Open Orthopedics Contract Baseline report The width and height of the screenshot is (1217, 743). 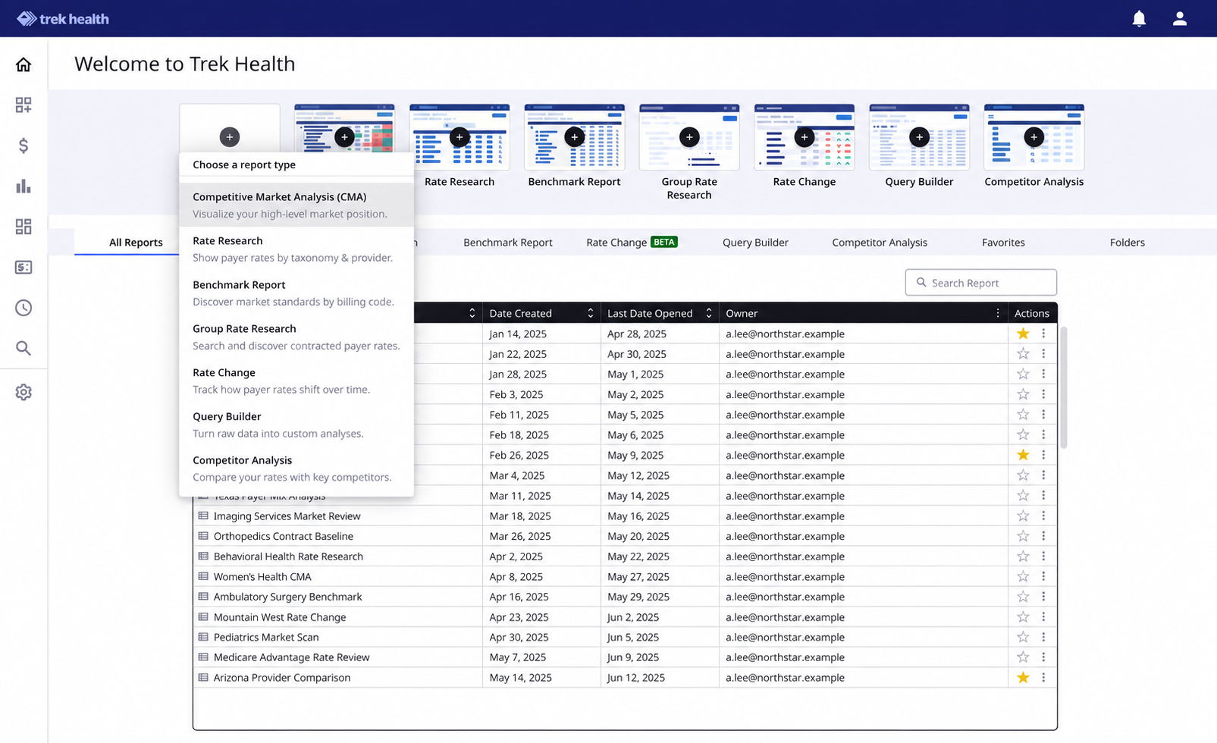coord(283,536)
